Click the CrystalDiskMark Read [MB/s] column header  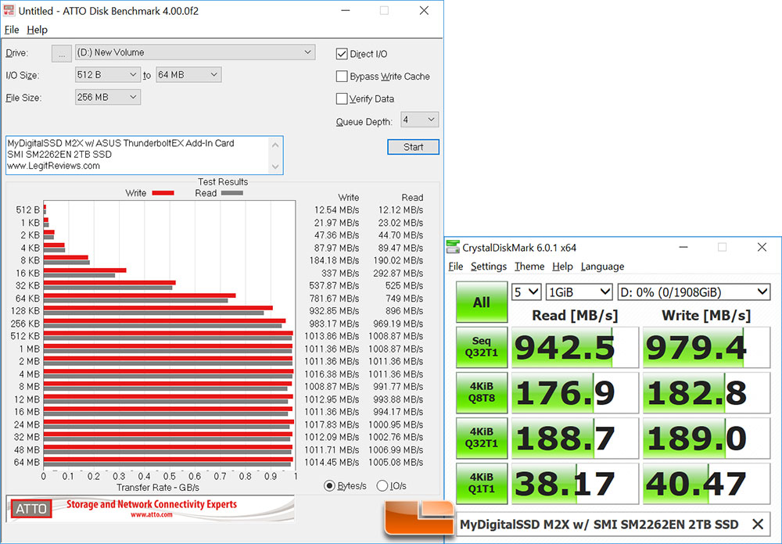tap(575, 315)
